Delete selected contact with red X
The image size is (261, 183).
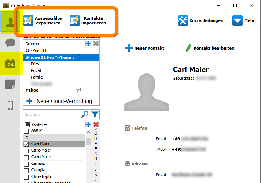coord(96,125)
